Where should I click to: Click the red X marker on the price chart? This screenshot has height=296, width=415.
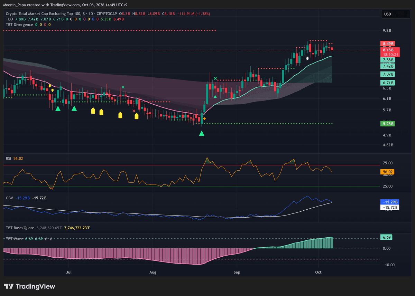pos(134,111)
